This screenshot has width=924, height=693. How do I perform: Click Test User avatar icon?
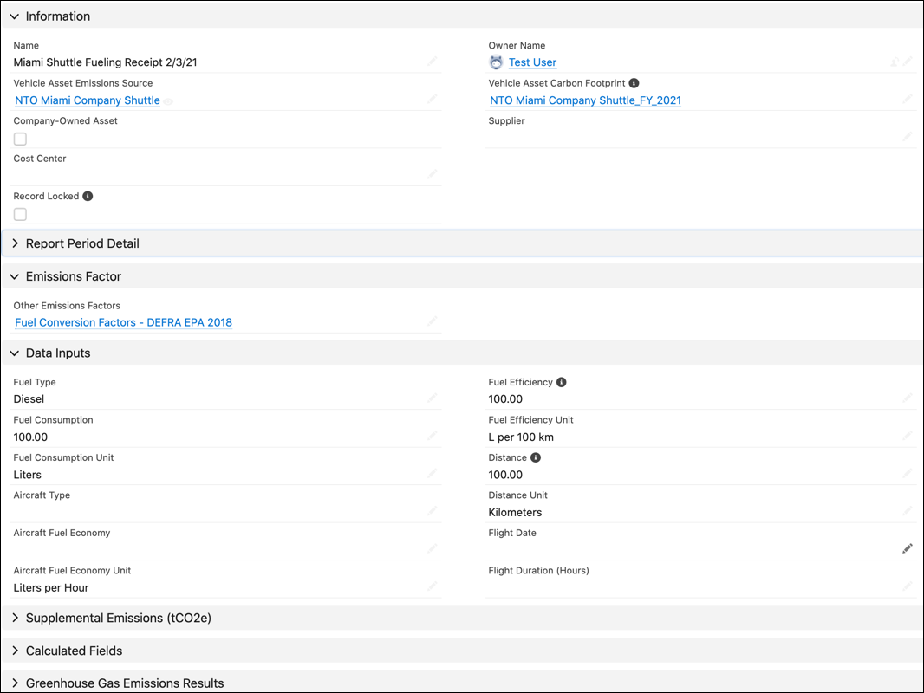496,62
